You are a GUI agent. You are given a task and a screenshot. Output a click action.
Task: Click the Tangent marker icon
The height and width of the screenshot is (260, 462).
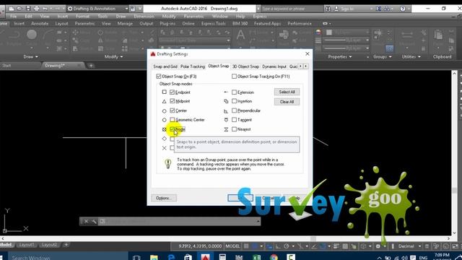coord(226,120)
